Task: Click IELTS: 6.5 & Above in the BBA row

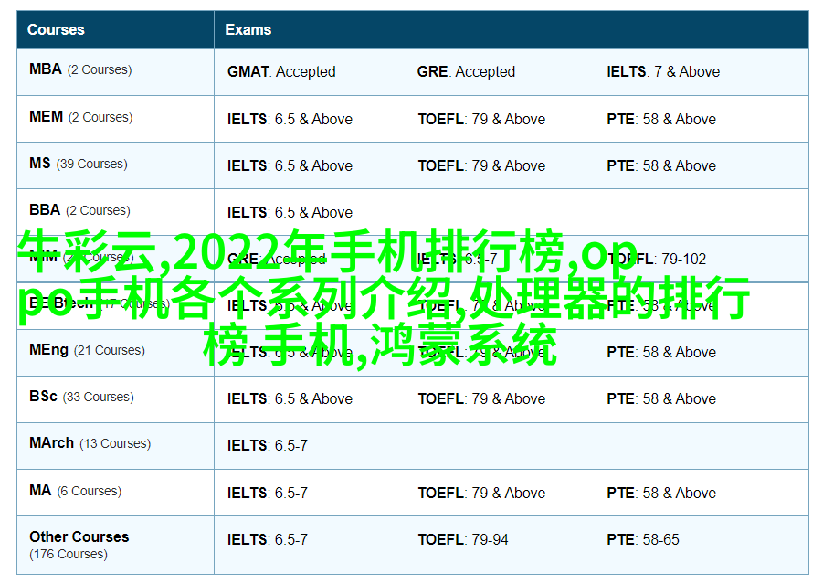Action: point(290,213)
